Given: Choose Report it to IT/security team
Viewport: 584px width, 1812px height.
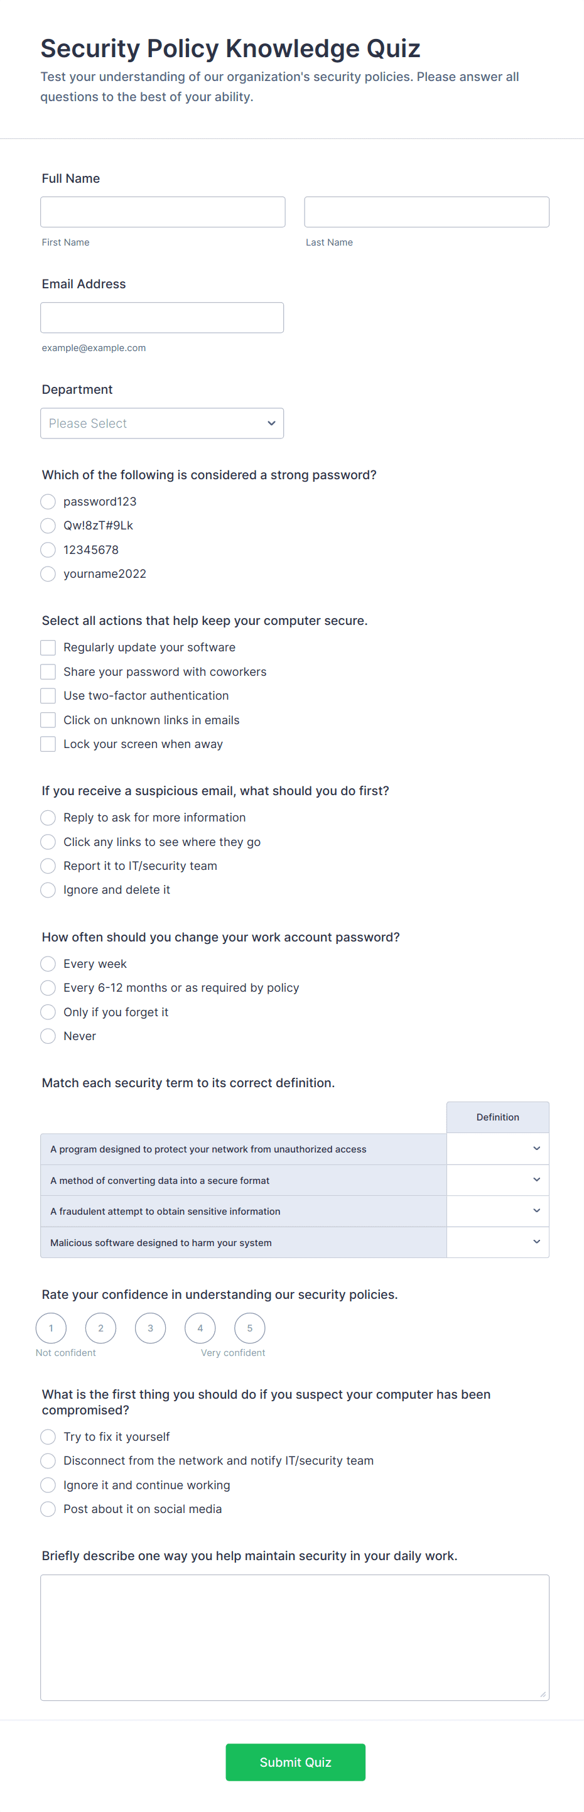Looking at the screenshot, I should click(48, 866).
